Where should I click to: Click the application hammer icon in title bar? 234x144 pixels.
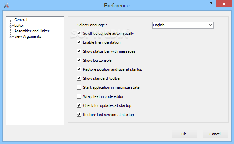6,5
